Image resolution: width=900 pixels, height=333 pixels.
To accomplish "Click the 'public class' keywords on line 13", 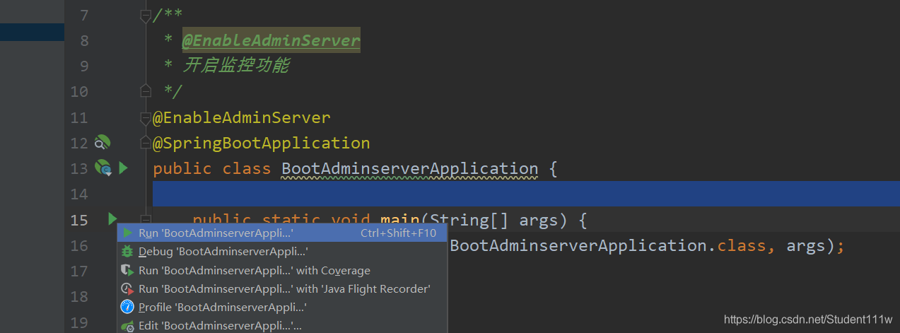I will [x=212, y=168].
